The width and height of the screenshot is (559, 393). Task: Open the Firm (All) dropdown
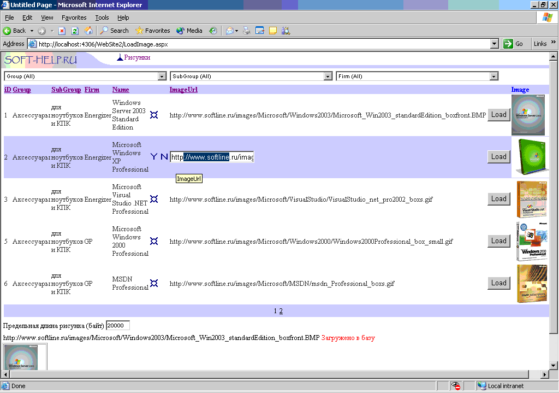(493, 77)
